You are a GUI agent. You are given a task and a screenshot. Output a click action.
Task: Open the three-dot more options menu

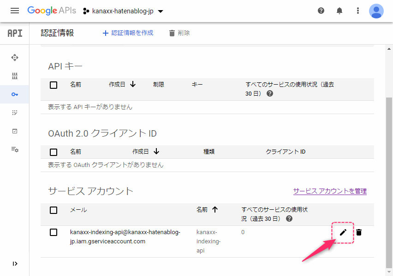pyautogui.click(x=357, y=11)
